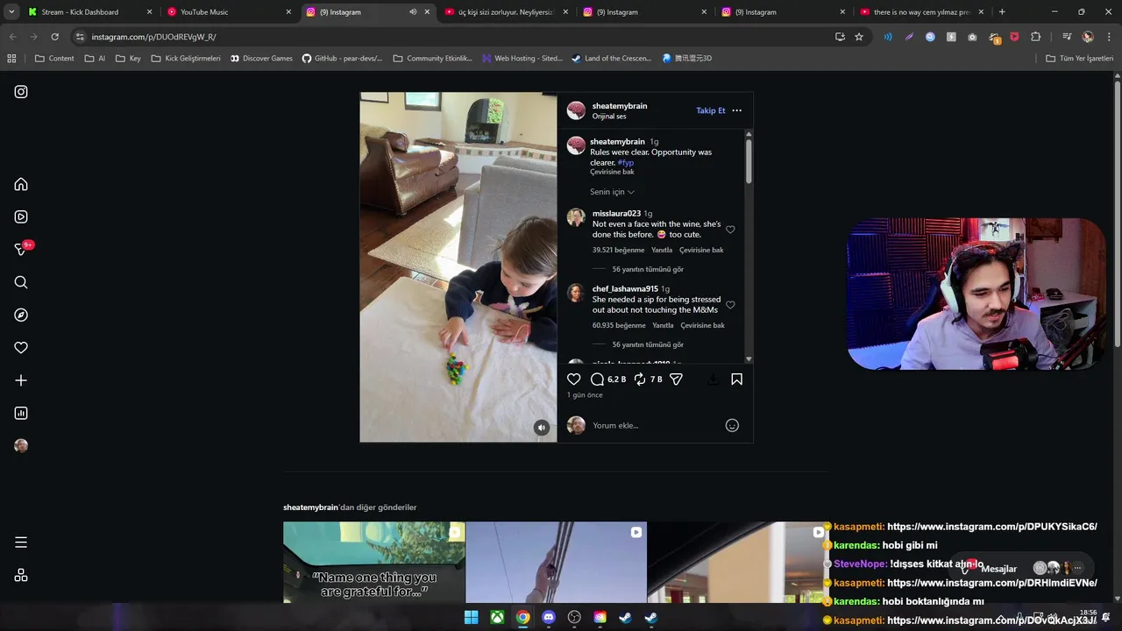
Task: Open the Search magnifier icon
Action: (21, 282)
